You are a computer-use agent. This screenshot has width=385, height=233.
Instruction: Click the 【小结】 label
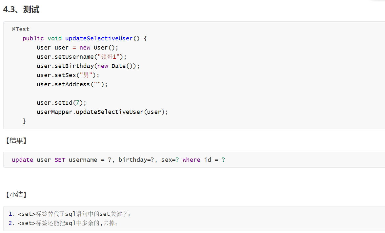coord(16,195)
